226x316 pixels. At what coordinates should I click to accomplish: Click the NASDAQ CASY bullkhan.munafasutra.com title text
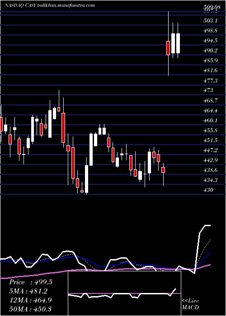point(49,5)
